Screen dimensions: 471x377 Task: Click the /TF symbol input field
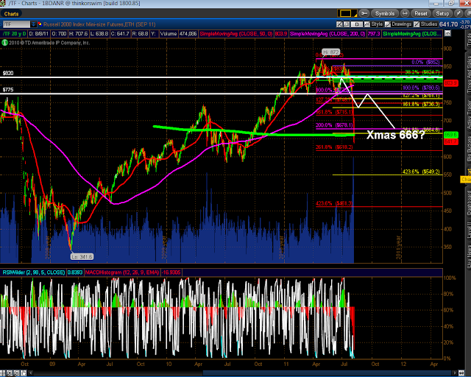[x=16, y=24]
